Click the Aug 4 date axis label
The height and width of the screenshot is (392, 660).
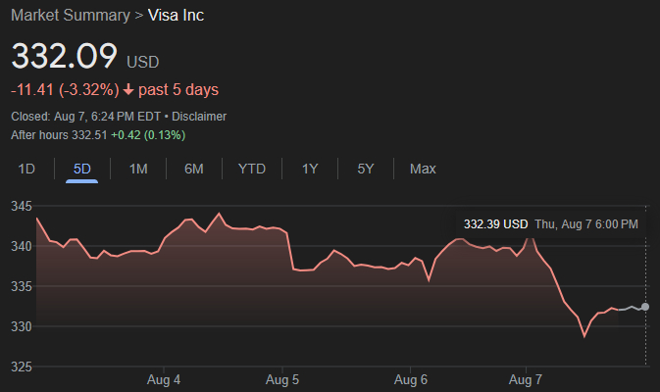coord(163,379)
